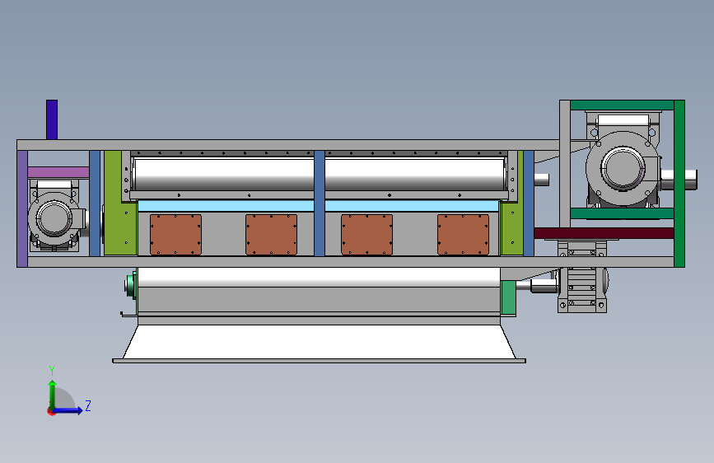Screen dimensions: 714x463
Task: Click the red origin dot of triad
Action: click(x=51, y=412)
